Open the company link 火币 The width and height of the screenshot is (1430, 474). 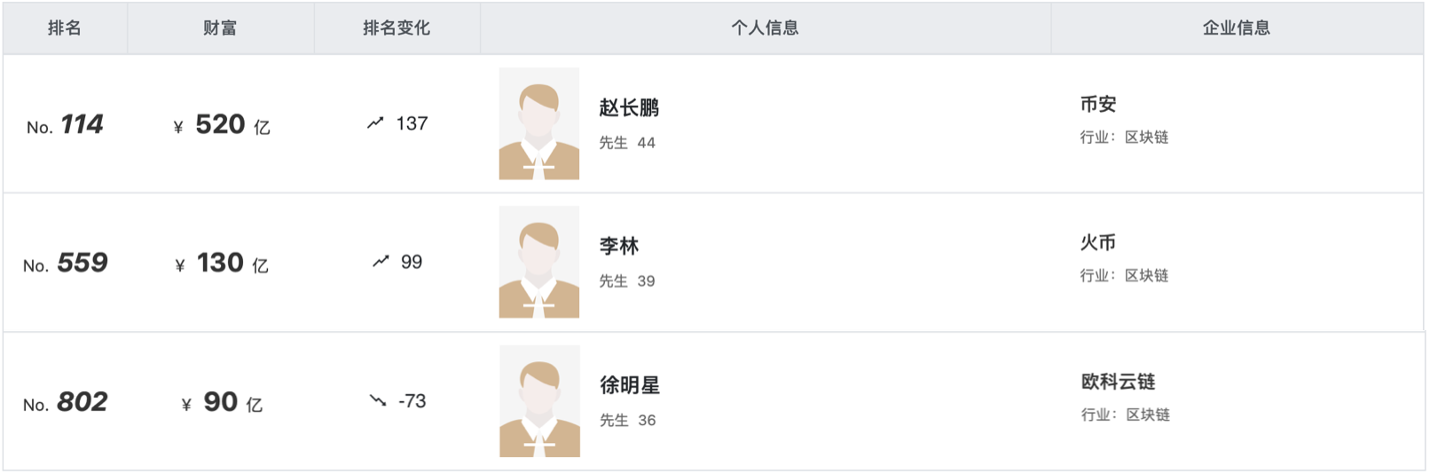coord(1098,243)
